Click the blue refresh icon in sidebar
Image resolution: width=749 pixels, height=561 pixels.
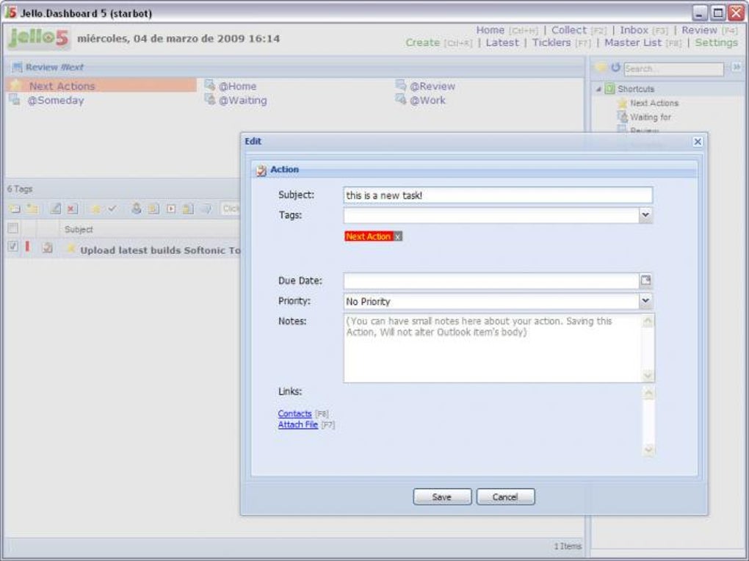(616, 68)
